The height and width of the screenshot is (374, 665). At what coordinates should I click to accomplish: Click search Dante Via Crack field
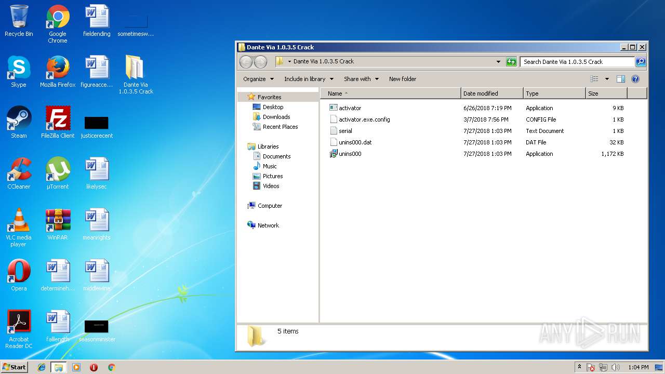(x=577, y=62)
